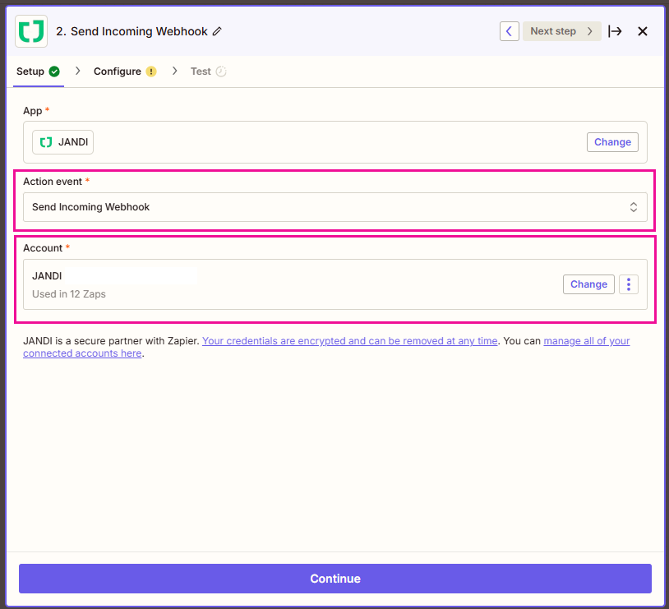Select the Setup tab
669x609 pixels.
coord(30,72)
